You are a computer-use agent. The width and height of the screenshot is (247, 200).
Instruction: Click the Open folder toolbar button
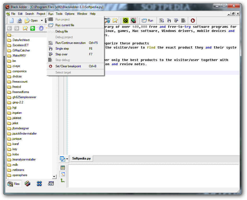click(x=31, y=21)
